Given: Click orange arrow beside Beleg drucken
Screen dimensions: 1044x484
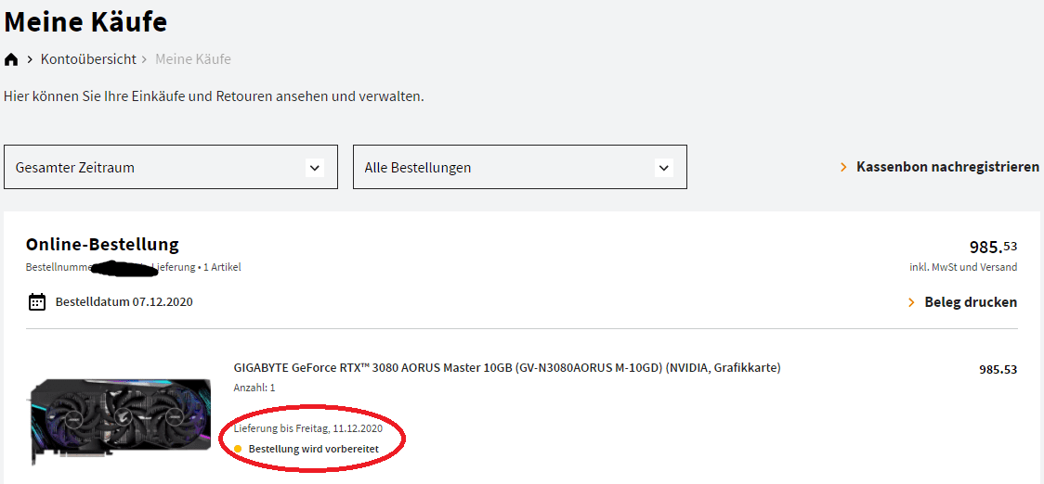Looking at the screenshot, I should point(911,302).
